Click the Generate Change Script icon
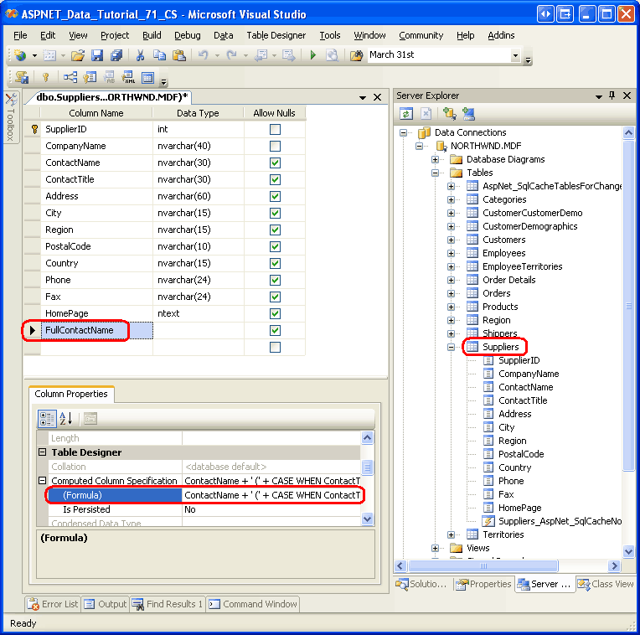This screenshot has width=640, height=635. pos(21,78)
